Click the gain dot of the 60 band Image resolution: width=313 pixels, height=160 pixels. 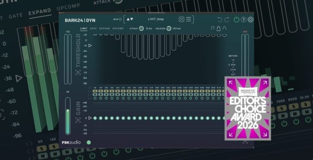coord(95,118)
